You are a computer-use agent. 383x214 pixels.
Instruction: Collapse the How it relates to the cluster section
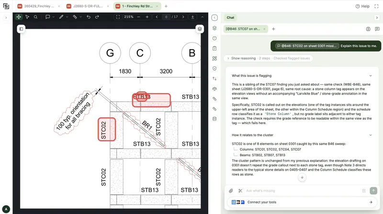(371, 135)
